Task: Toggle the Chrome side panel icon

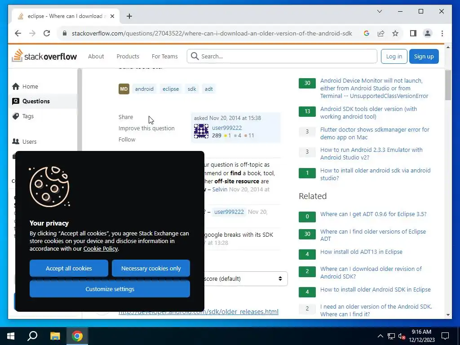Action: pos(413,33)
